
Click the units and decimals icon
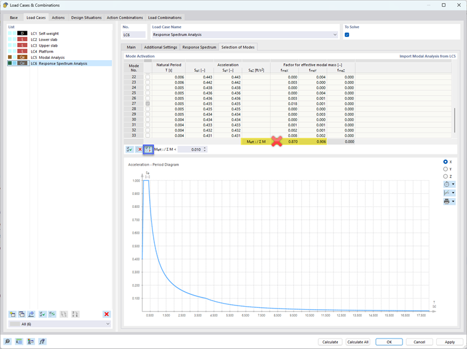tap(19, 342)
